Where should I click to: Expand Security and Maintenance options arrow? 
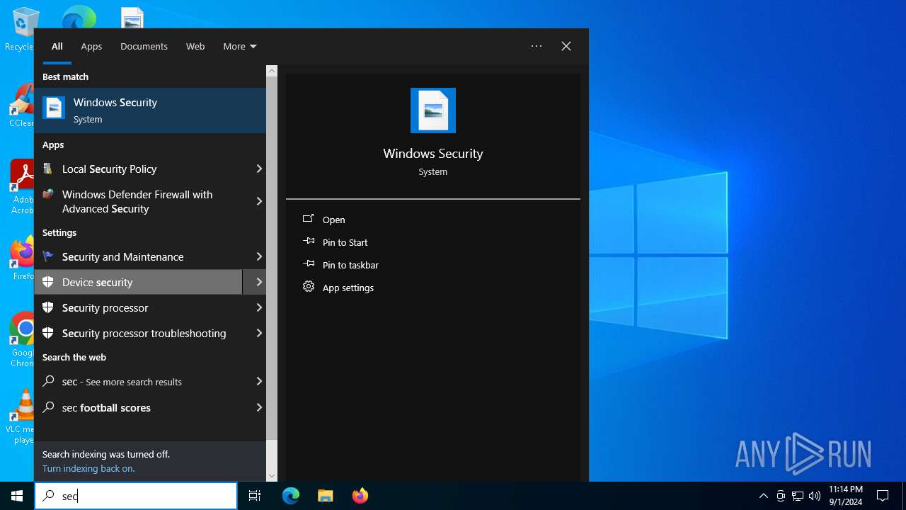(x=259, y=256)
